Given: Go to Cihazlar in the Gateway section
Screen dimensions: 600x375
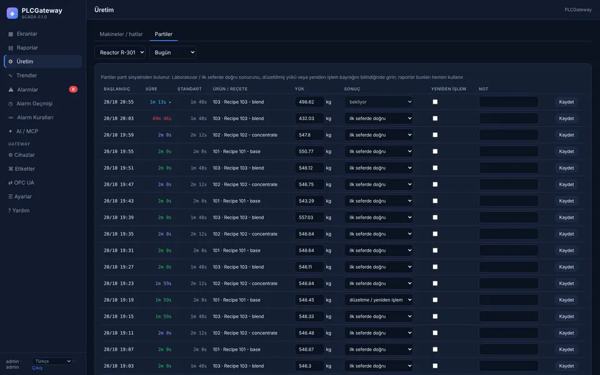Looking at the screenshot, I should coord(21,155).
